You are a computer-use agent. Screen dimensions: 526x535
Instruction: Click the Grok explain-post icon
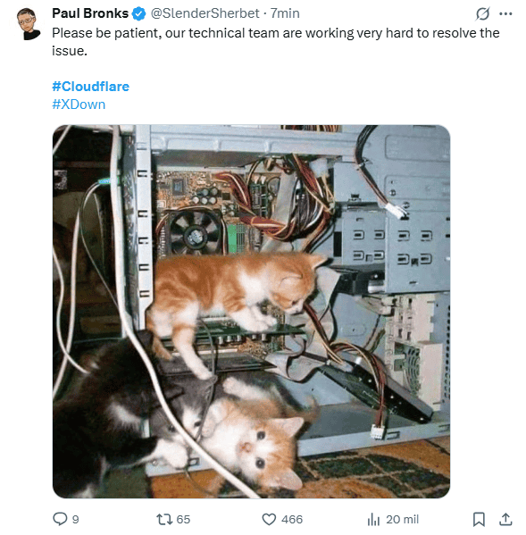pyautogui.click(x=482, y=13)
